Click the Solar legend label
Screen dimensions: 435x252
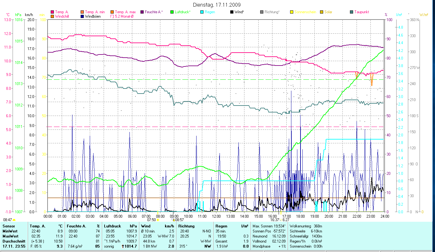pos(328,12)
